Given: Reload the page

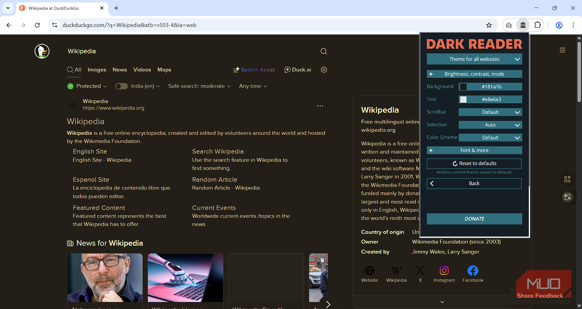Looking at the screenshot, I should tap(37, 25).
